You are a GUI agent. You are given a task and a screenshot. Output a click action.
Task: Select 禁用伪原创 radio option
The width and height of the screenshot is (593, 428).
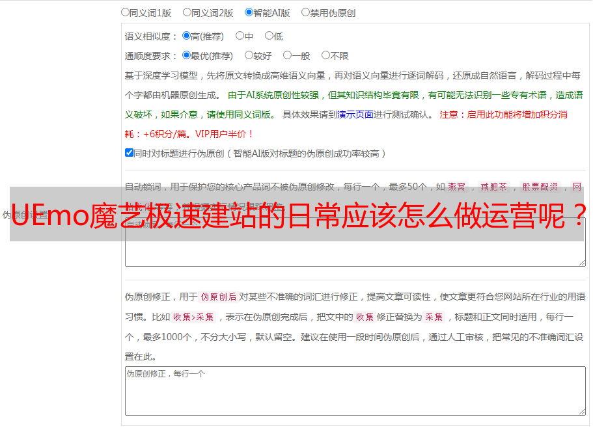tap(305, 12)
